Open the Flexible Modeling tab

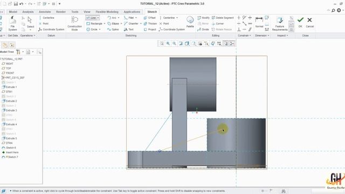coord(107,12)
